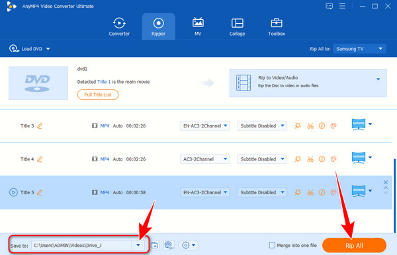Click the edit effects star icon for Title 5
The height and width of the screenshot is (255, 397).
pyautogui.click(x=298, y=192)
